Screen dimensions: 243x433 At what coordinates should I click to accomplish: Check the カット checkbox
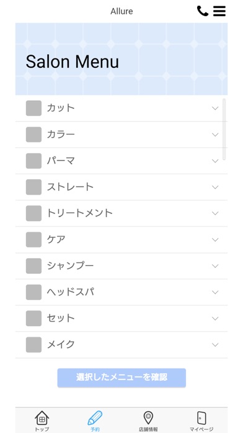33,108
